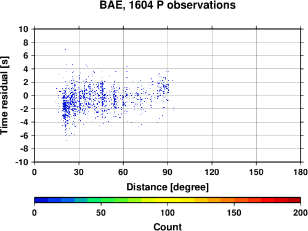Click the dark red end of the colorbar
This screenshot has height=231, width=308.
(x=294, y=200)
